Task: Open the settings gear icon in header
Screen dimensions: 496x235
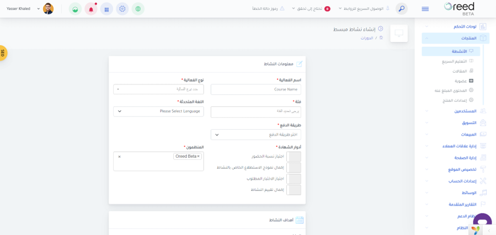Action: click(x=122, y=9)
